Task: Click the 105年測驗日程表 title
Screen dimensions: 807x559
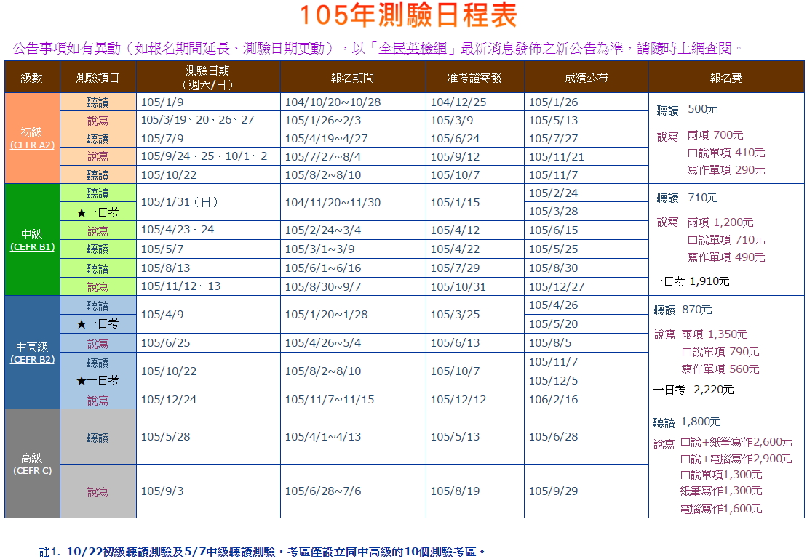Action: click(409, 15)
